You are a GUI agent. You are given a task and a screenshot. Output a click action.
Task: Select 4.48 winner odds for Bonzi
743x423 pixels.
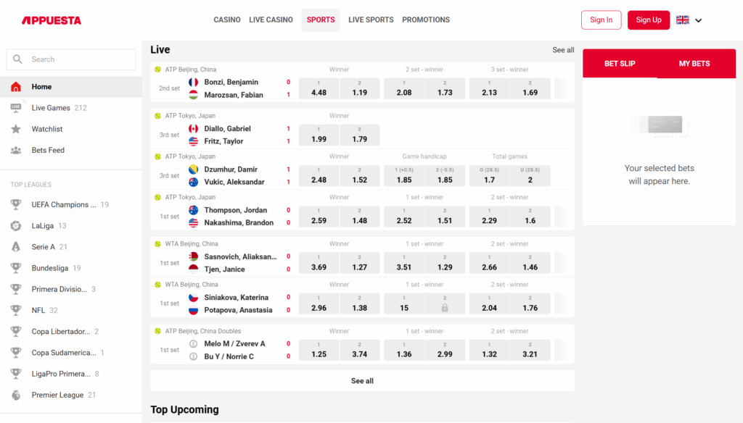pos(319,89)
